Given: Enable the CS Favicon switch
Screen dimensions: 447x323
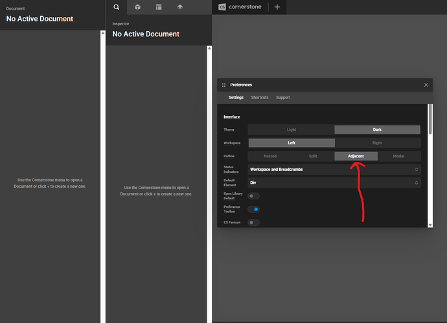Looking at the screenshot, I should pyautogui.click(x=253, y=223).
